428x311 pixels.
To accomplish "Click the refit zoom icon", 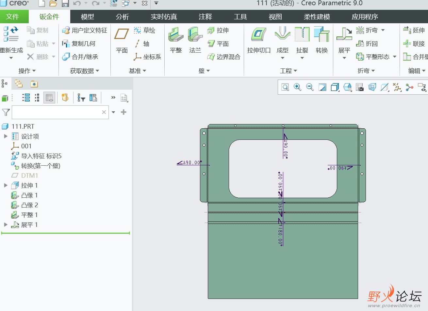I will pyautogui.click(x=285, y=87).
